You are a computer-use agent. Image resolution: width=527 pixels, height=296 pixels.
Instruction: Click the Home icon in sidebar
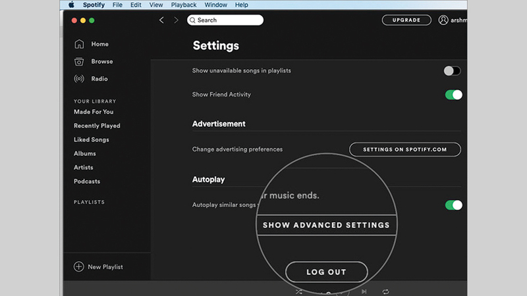pyautogui.click(x=79, y=44)
